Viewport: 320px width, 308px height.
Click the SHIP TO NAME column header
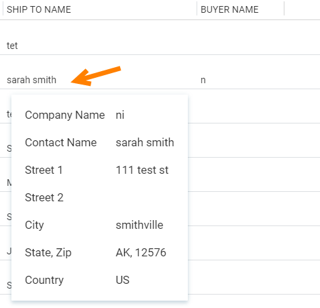click(39, 9)
